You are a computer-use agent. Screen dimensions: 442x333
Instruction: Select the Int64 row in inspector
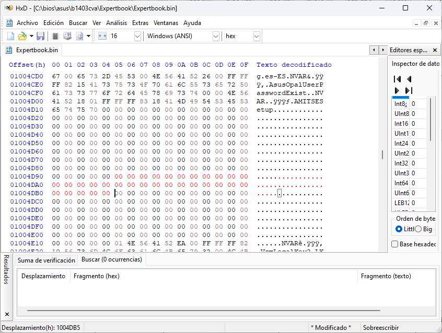pyautogui.click(x=409, y=183)
